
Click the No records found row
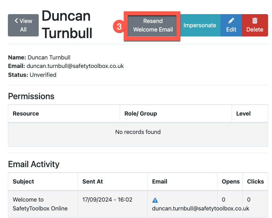point(138,132)
